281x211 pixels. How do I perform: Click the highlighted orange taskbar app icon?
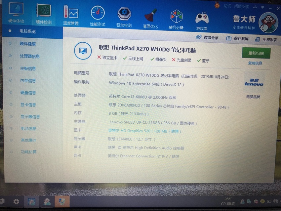(x=62, y=201)
